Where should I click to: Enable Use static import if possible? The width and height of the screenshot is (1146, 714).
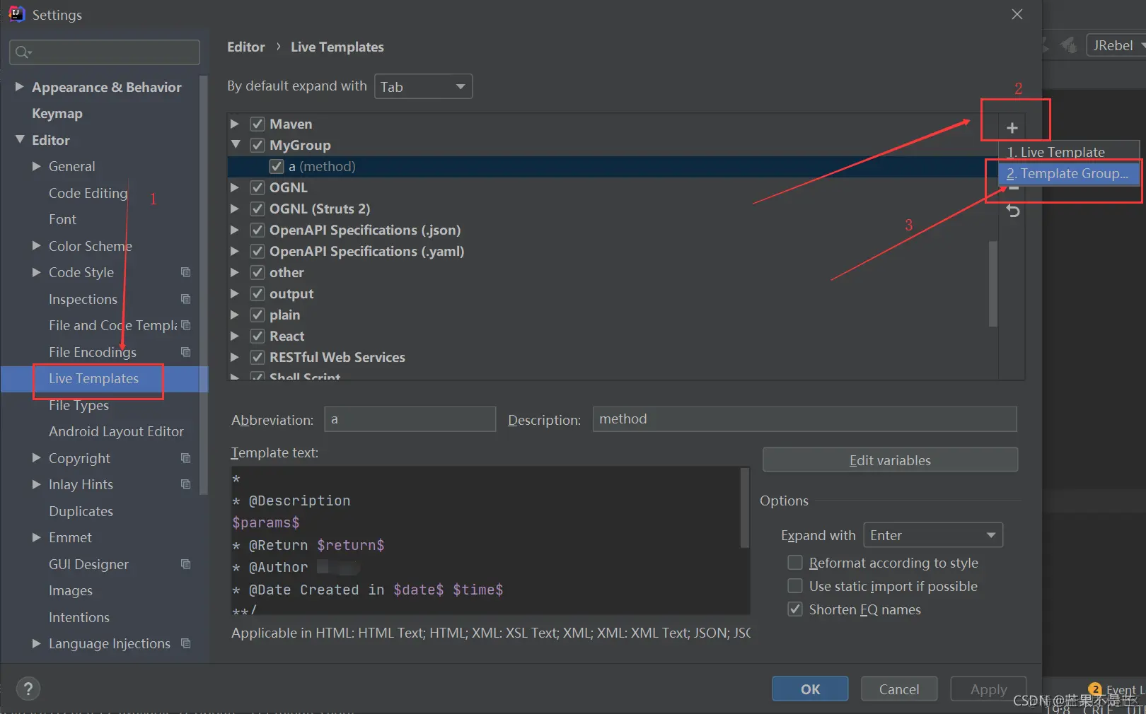click(x=795, y=586)
